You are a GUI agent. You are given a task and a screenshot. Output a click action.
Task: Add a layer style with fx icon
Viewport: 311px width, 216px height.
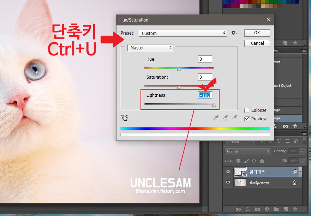tap(248, 209)
